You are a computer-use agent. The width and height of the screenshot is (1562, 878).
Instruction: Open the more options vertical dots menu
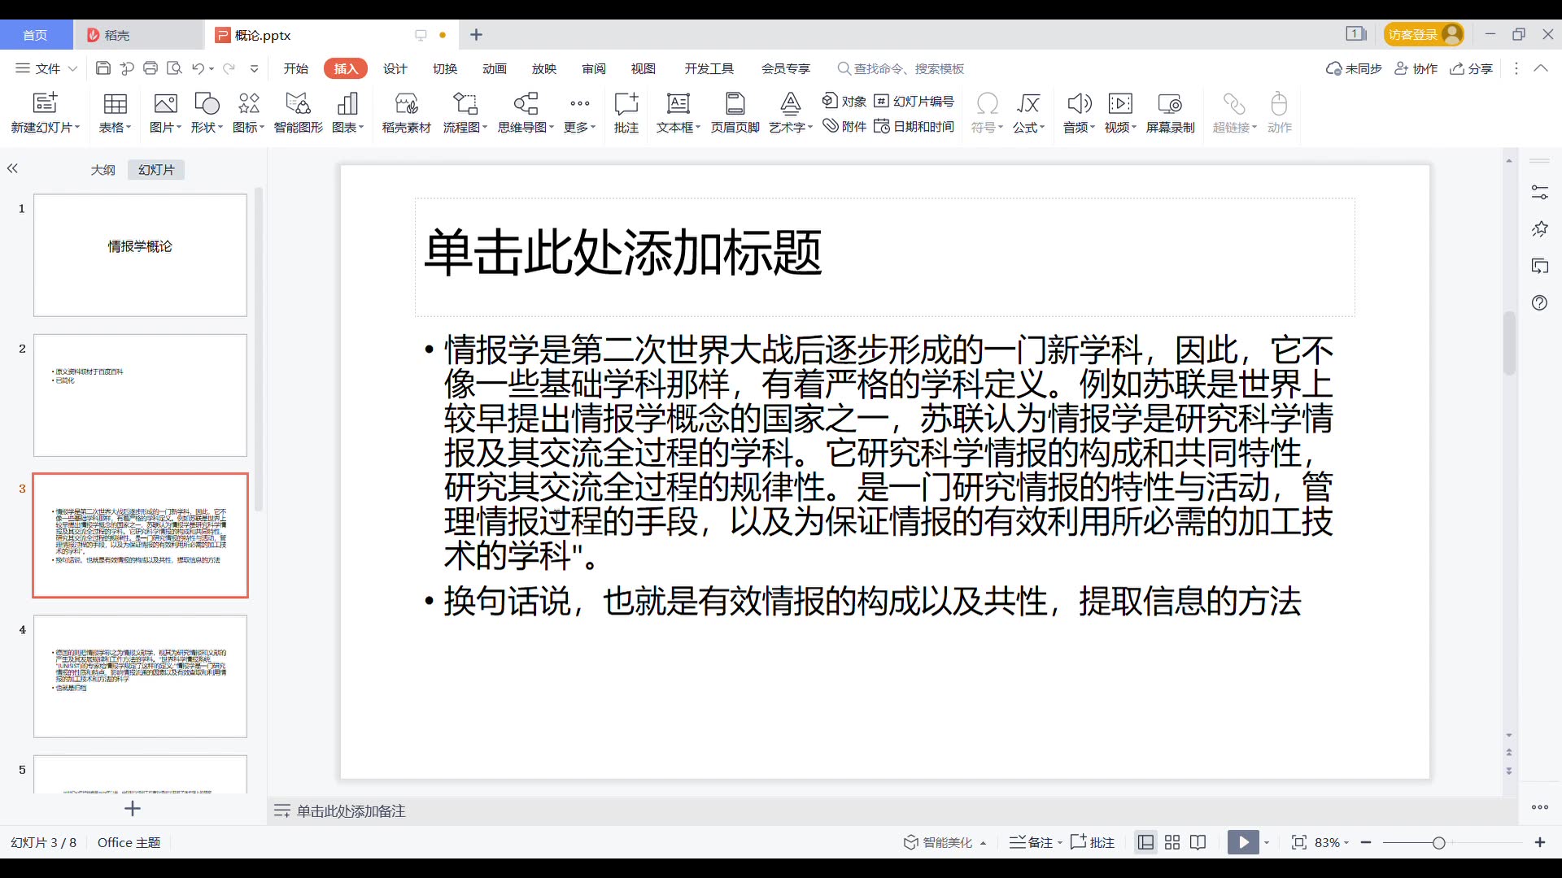pyautogui.click(x=1516, y=68)
